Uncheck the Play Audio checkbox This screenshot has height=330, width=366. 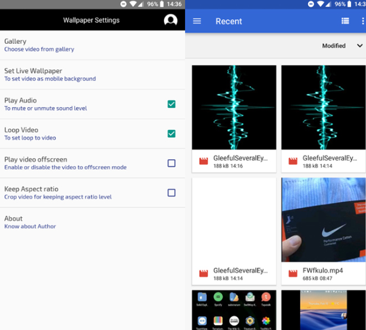(x=171, y=104)
